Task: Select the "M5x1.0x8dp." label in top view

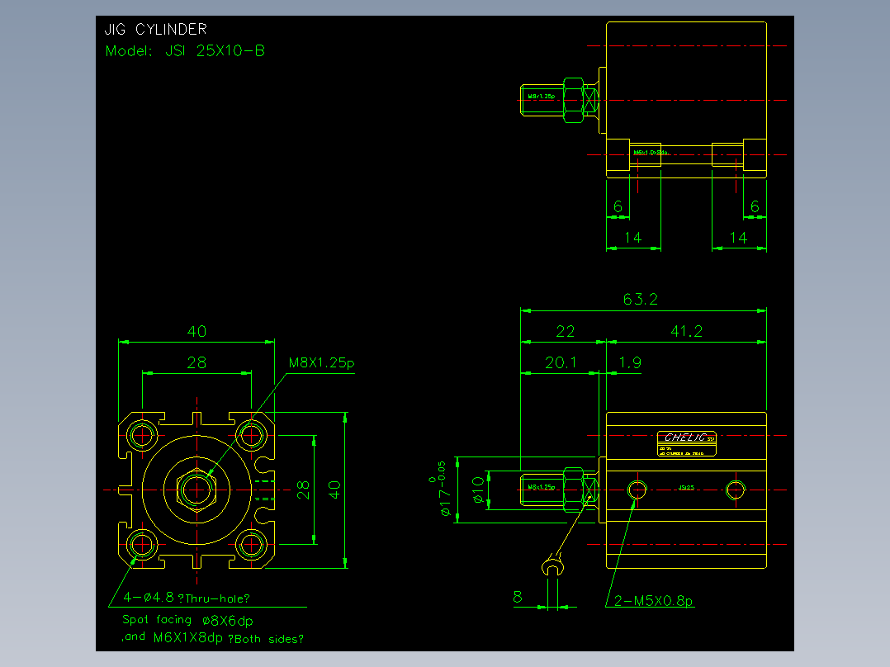Action: 651,153
